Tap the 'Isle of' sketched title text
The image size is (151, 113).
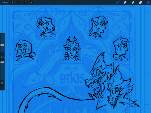72,68
